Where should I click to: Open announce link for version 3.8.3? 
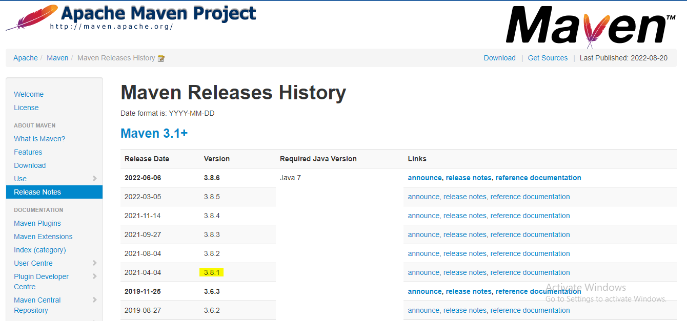point(423,234)
